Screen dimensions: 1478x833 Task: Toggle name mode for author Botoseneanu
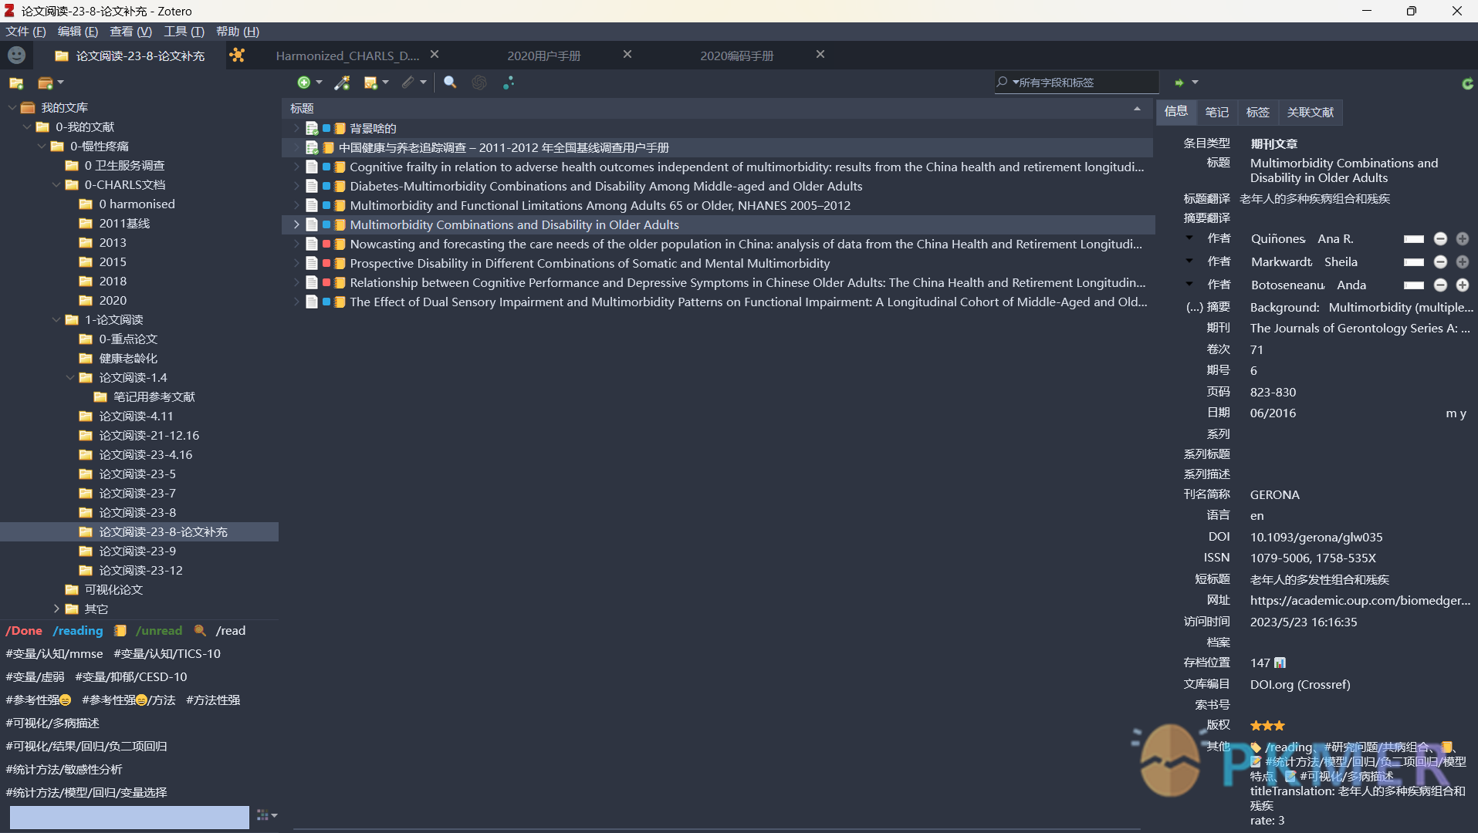(1413, 285)
